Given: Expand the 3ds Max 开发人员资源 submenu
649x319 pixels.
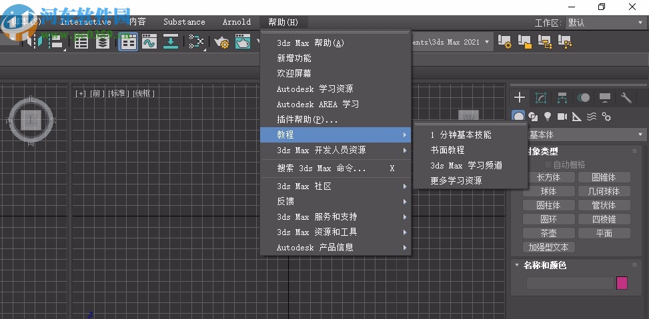Looking at the screenshot, I should click(x=336, y=151).
